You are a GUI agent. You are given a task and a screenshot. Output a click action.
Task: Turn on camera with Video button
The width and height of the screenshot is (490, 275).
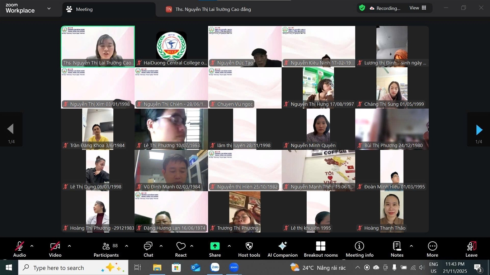pyautogui.click(x=55, y=249)
